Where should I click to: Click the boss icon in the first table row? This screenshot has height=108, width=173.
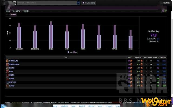tap(7, 61)
